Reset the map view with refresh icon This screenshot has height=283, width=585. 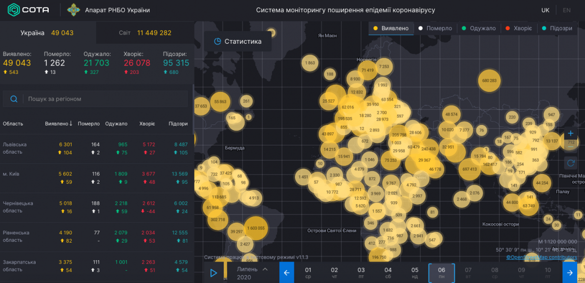coord(571,163)
